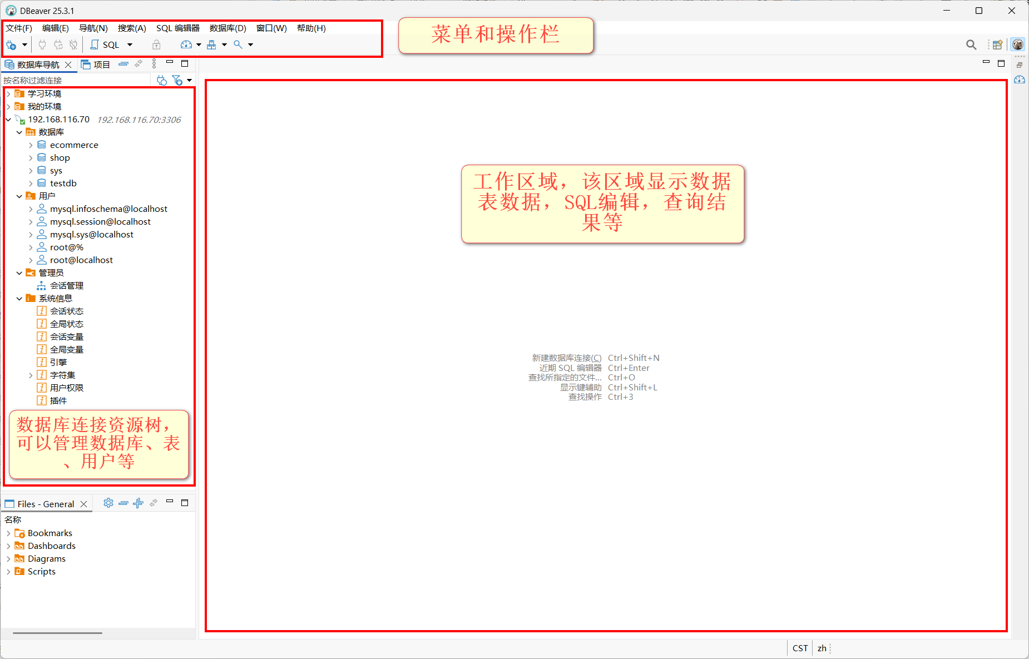Toggle link with editor in Files panel

[154, 503]
